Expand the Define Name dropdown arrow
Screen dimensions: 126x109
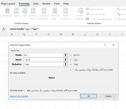[106, 9]
